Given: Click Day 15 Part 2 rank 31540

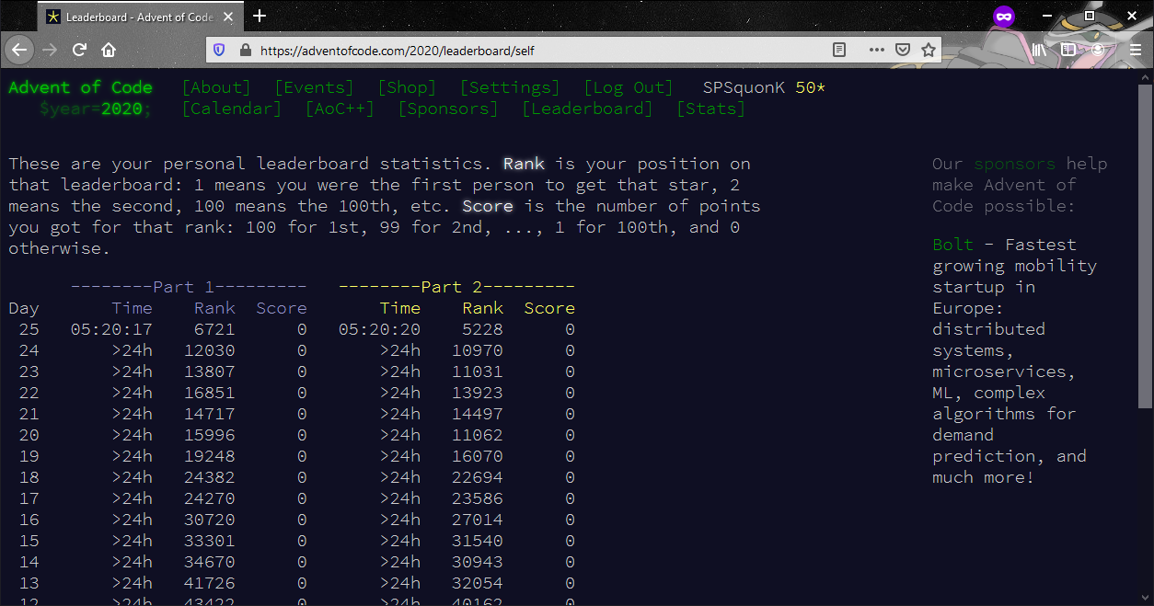Looking at the screenshot, I should point(478,541).
